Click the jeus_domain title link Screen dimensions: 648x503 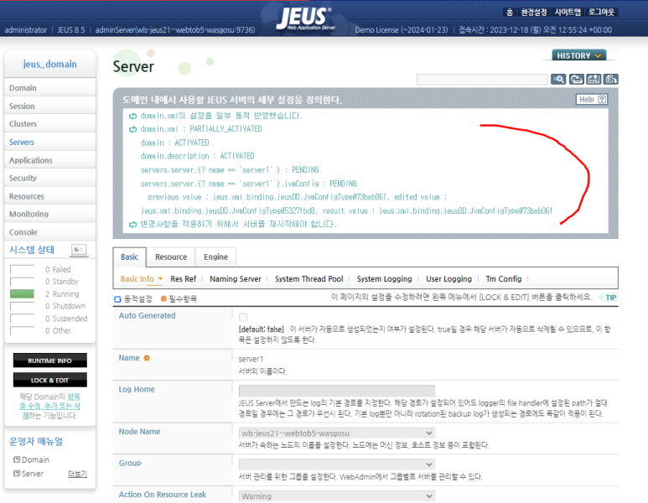pyautogui.click(x=50, y=64)
